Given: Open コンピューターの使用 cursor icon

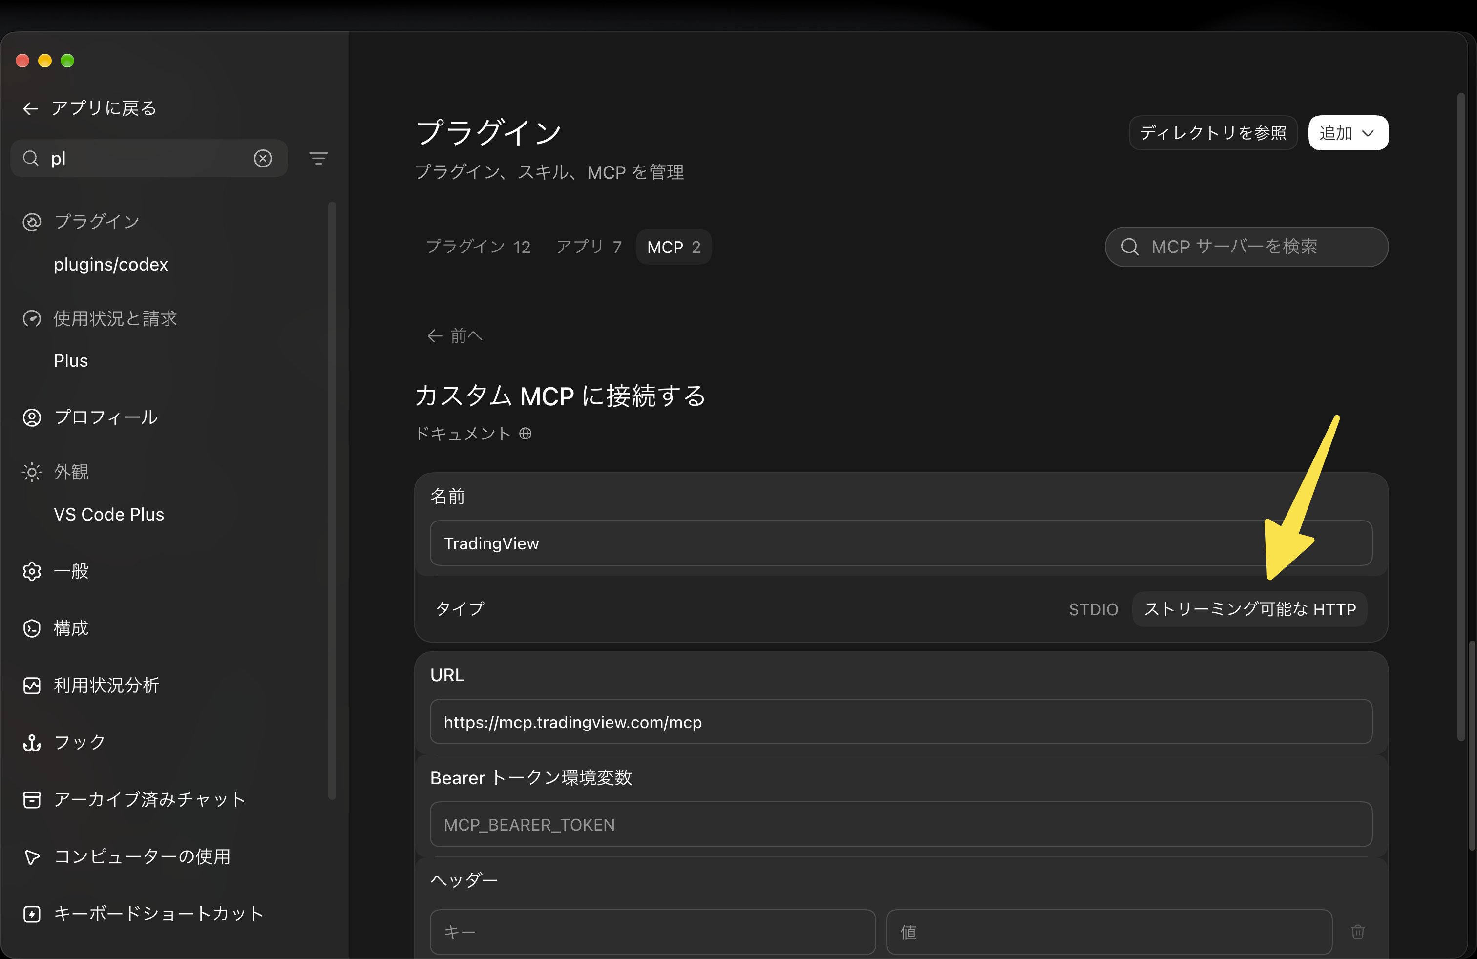Looking at the screenshot, I should (32, 856).
